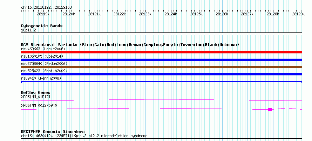Click the 16p11.2 band label
The height and width of the screenshot is (141, 312).
pyautogui.click(x=28, y=30)
